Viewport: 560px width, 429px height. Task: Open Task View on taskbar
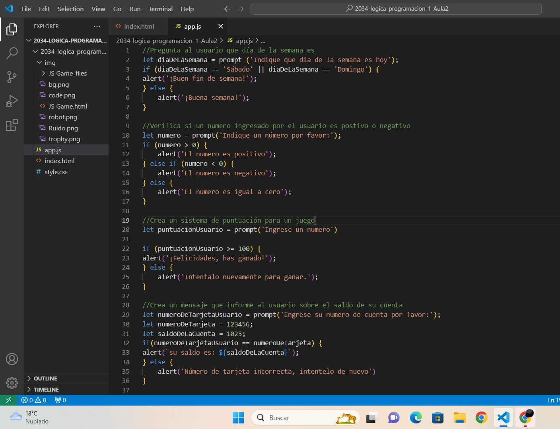point(372,417)
